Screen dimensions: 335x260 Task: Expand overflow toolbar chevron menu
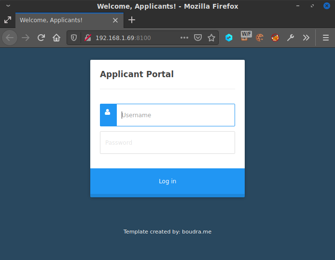306,38
